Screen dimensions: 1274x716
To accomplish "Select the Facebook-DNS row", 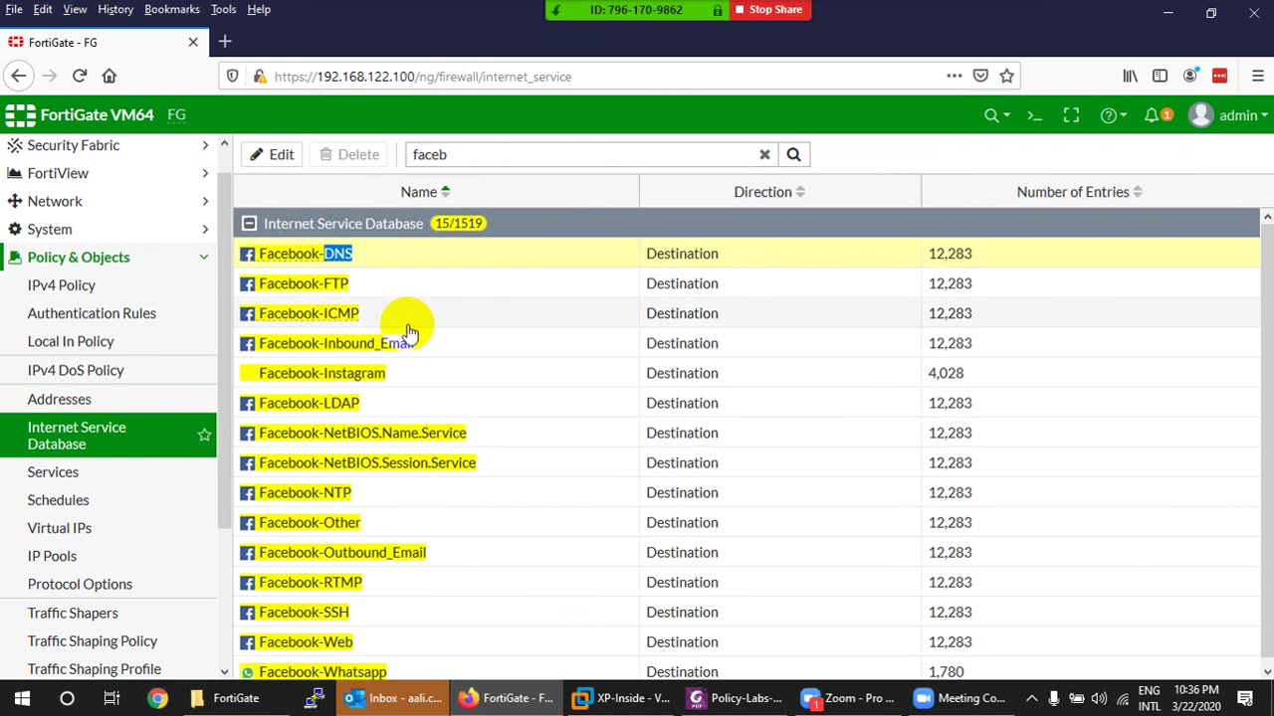I will click(746, 254).
